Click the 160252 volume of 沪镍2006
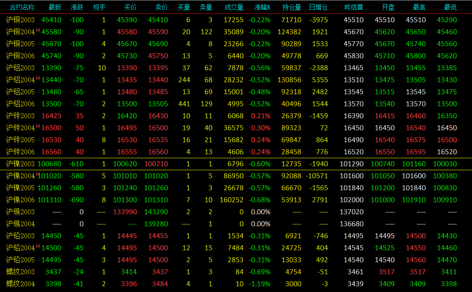 (x=232, y=200)
